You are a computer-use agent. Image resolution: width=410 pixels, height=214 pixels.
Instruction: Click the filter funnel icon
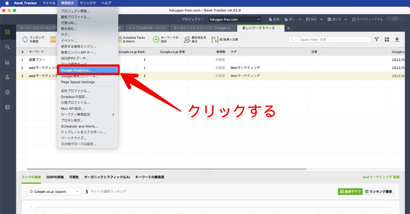tap(376, 40)
